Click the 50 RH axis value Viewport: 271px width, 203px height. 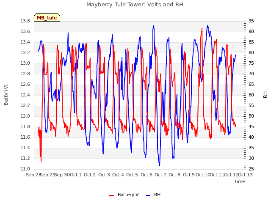(x=251, y=116)
